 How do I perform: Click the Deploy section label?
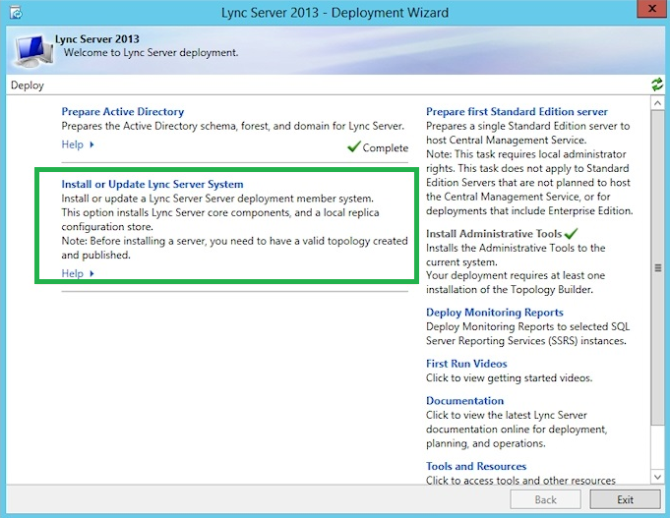tap(28, 85)
